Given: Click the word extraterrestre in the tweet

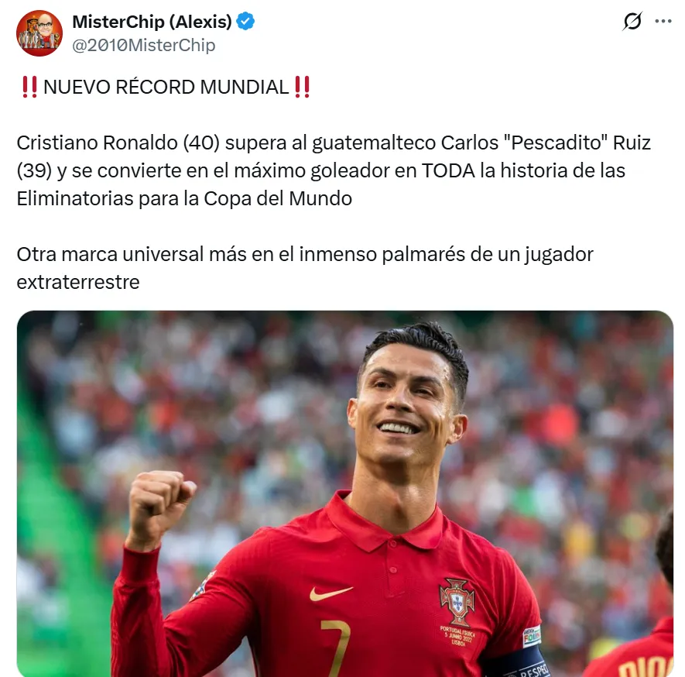Looking at the screenshot, I should pyautogui.click(x=78, y=282).
